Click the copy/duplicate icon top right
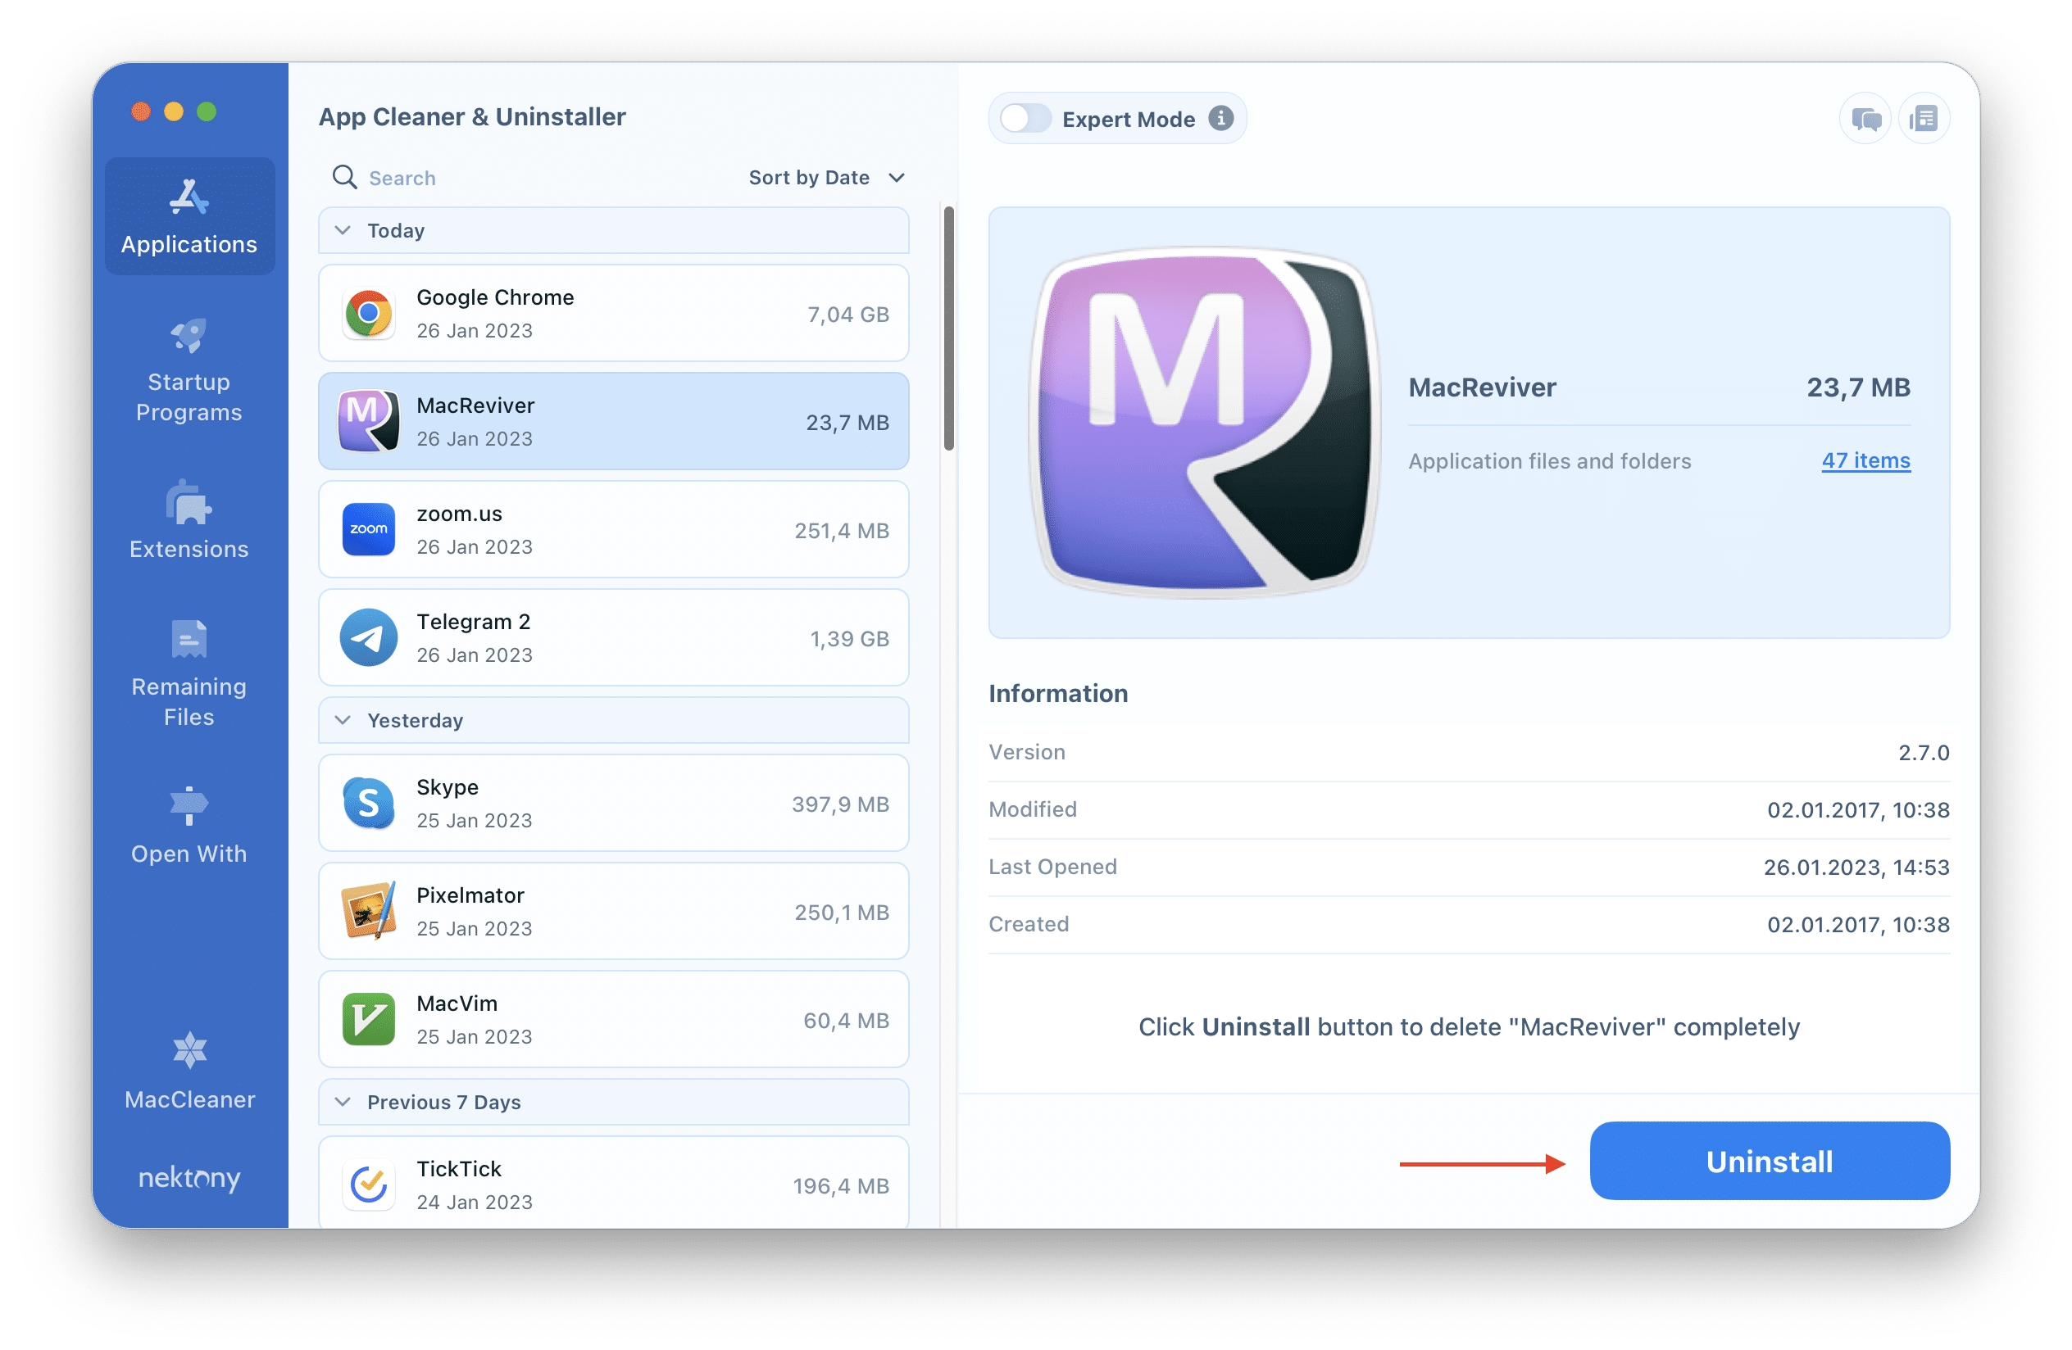The width and height of the screenshot is (2072, 1350). tap(1925, 118)
